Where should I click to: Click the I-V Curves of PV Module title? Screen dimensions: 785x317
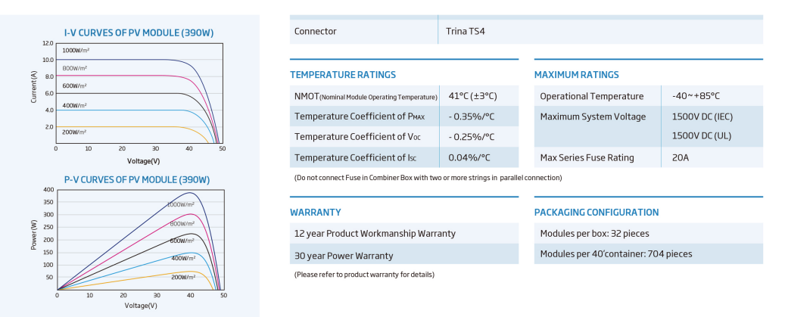(x=139, y=33)
